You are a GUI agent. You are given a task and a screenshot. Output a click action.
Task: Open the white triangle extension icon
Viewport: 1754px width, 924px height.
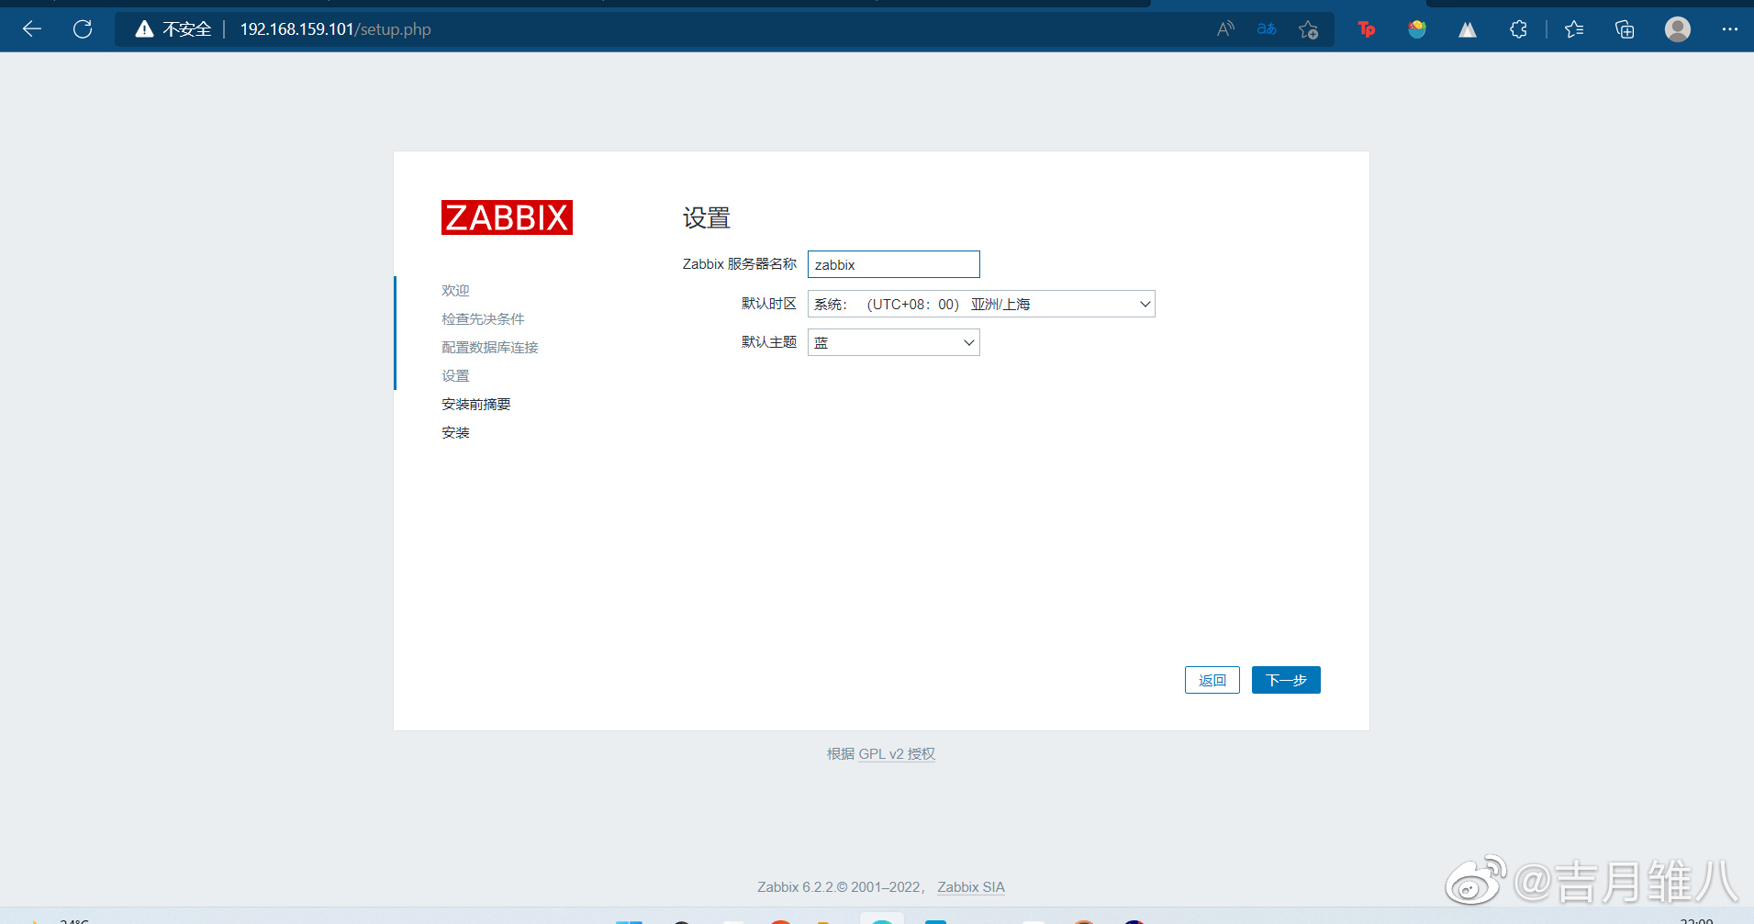(1468, 29)
